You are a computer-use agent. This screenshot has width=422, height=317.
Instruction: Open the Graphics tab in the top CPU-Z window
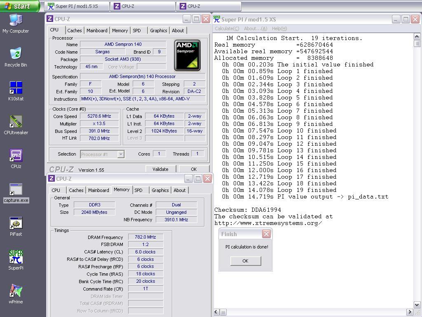coord(159,31)
